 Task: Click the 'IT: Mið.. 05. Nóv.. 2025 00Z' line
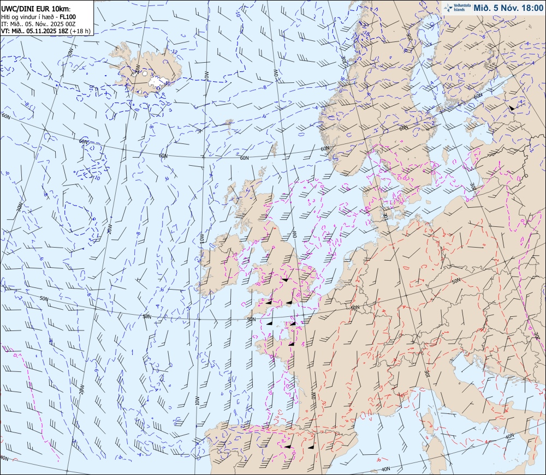pyautogui.click(x=38, y=24)
